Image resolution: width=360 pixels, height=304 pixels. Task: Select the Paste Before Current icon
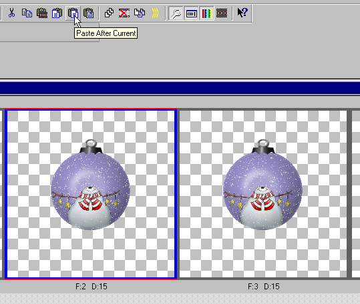click(57, 13)
